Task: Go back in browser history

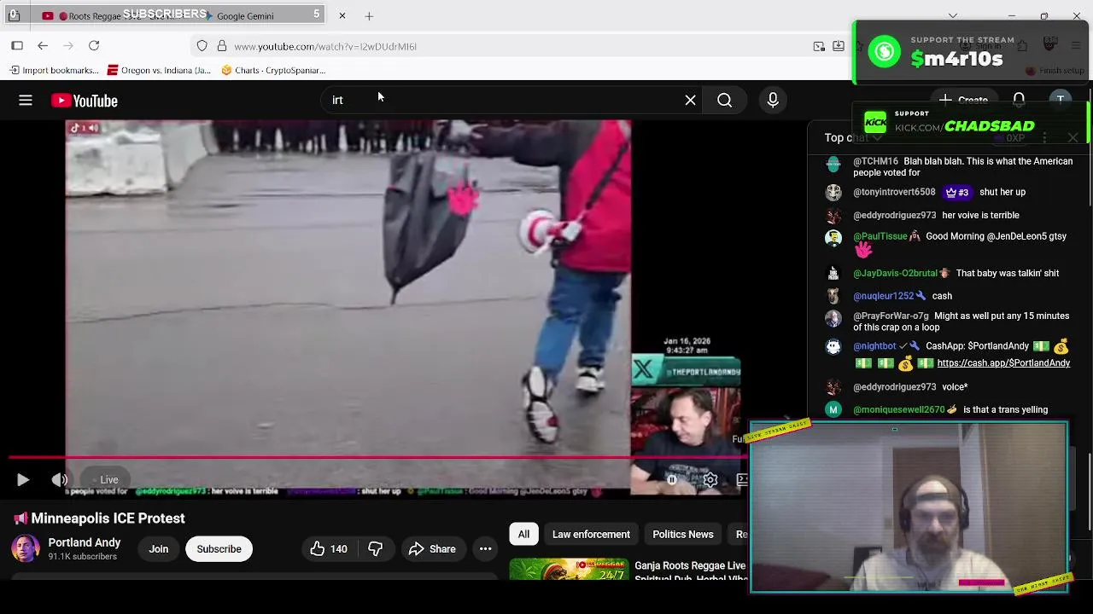Action: (43, 46)
